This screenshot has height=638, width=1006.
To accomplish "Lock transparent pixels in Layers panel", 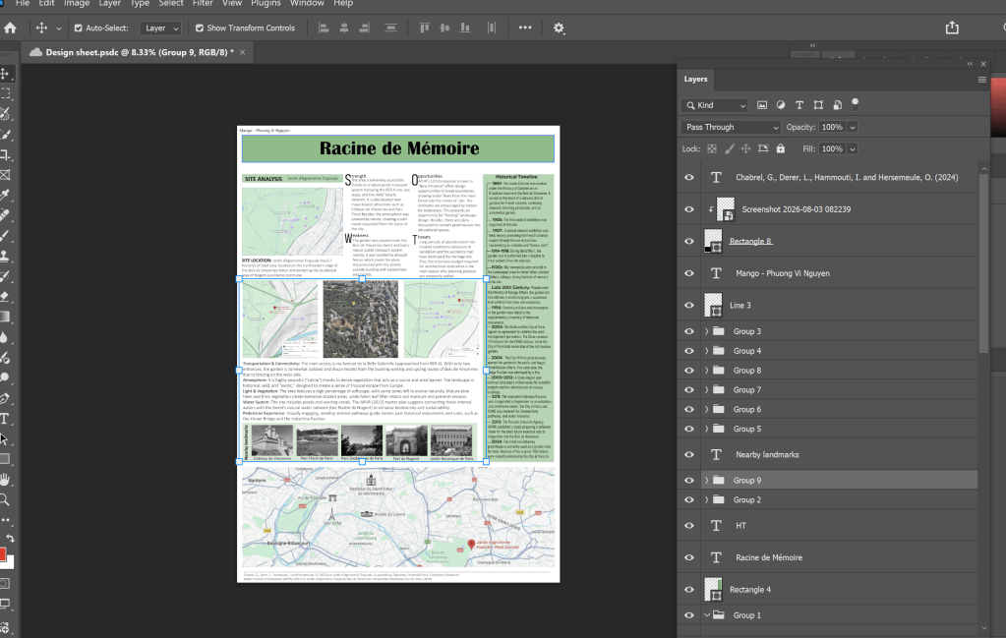I will (712, 148).
